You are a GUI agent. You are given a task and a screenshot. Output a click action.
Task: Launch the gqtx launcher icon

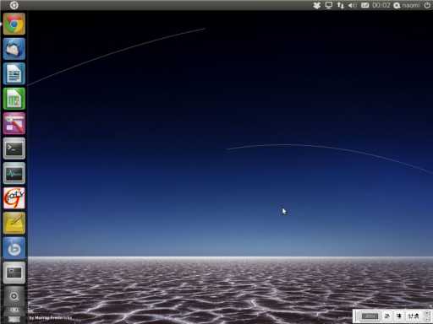[14, 198]
